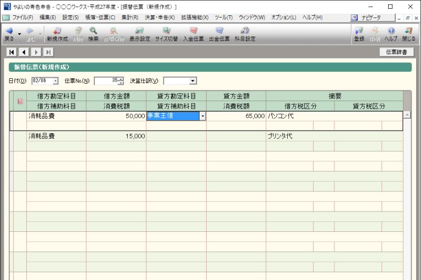Increase the 伝票No. with the up stepper arrow

[121, 79]
